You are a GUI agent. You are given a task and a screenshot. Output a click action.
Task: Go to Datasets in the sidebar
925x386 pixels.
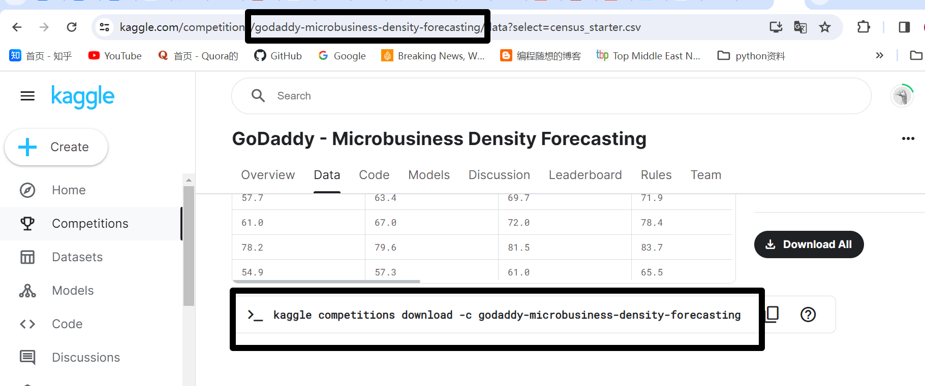tap(77, 257)
